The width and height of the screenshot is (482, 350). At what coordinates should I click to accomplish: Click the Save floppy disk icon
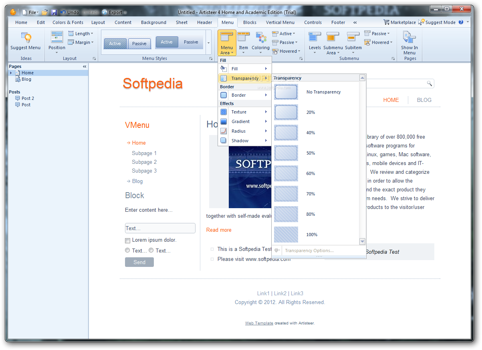tap(54, 12)
